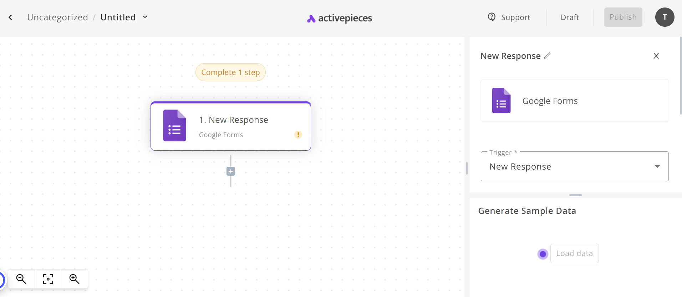The width and height of the screenshot is (682, 297).
Task: Click the Google Forms label under step
Action: pyautogui.click(x=221, y=135)
